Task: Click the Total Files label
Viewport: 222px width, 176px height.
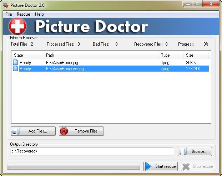Action: coord(20,44)
